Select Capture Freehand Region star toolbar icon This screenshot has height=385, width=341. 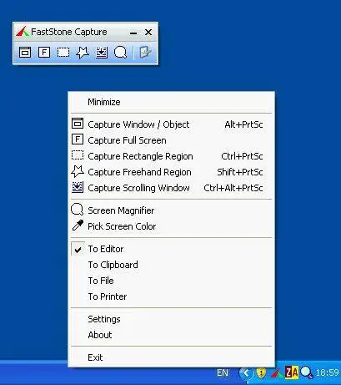[83, 53]
